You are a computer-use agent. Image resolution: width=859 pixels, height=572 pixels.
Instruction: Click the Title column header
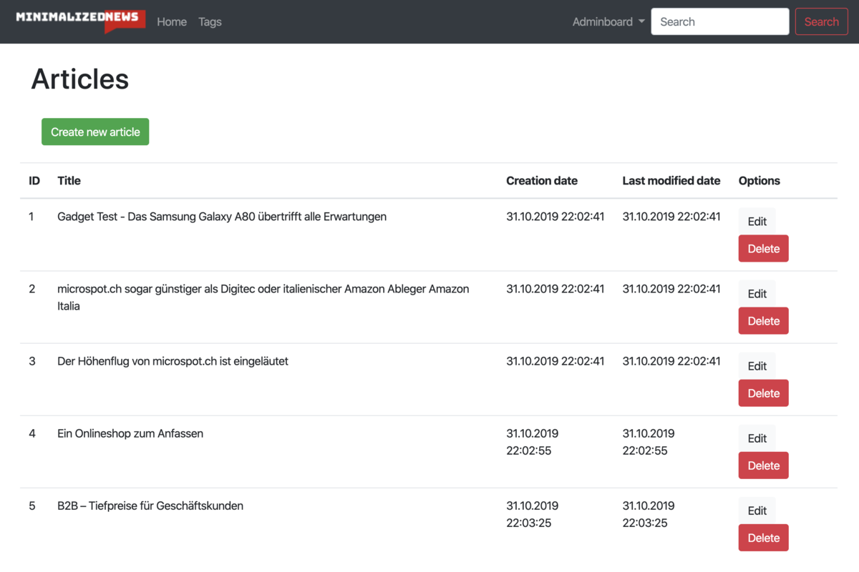[69, 181]
